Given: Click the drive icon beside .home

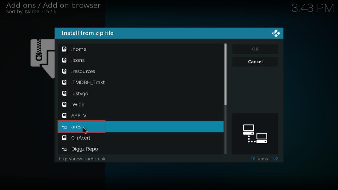Looking at the screenshot, I should 64,49.
